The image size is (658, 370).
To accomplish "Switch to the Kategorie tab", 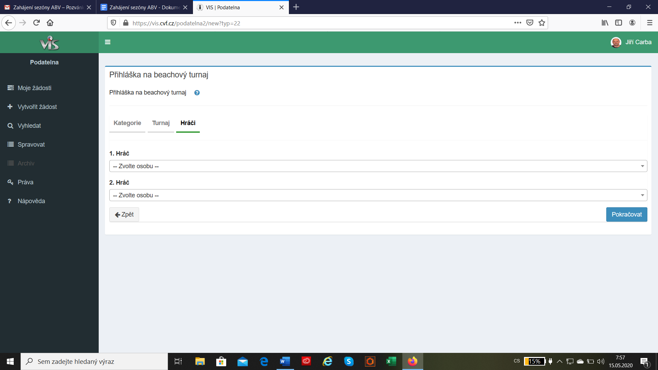I will (127, 123).
